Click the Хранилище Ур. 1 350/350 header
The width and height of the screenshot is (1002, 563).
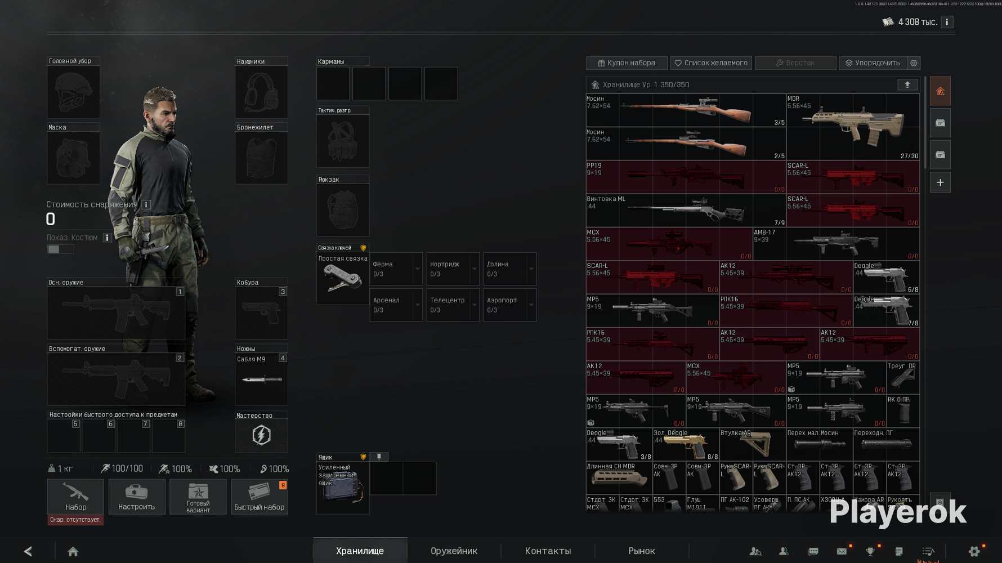(753, 84)
